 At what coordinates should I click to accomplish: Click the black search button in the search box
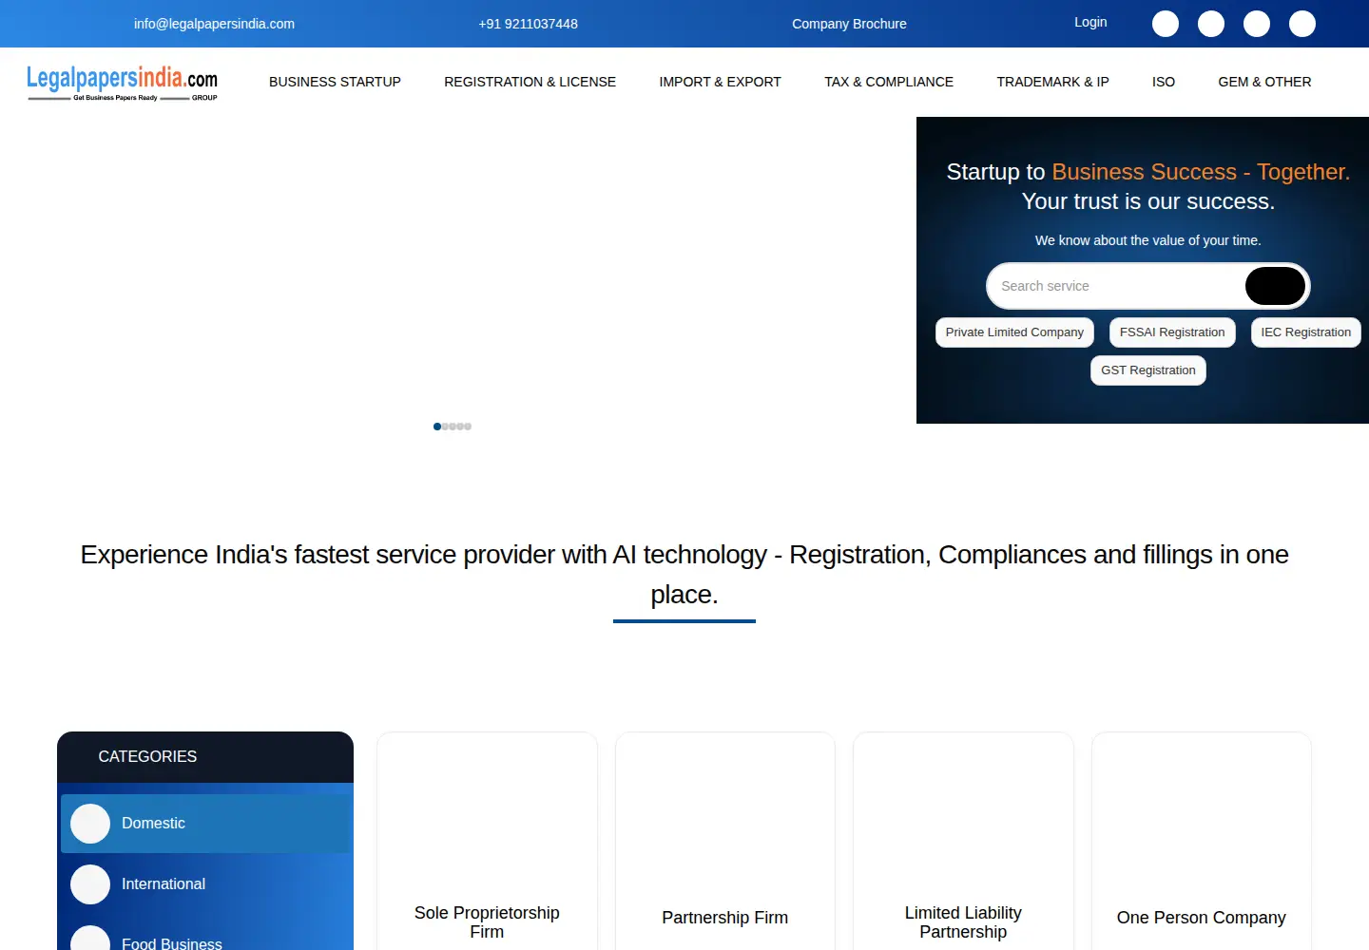[1275, 286]
